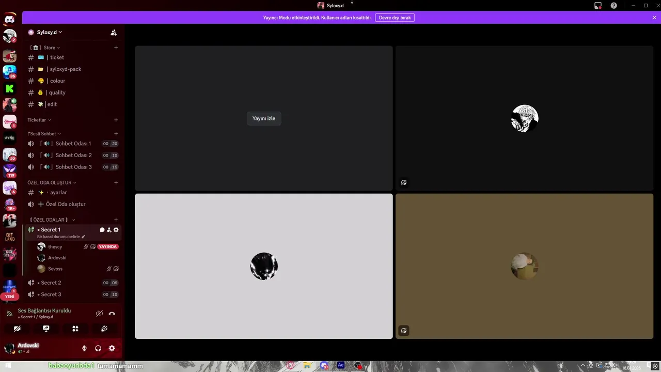Open the colour text channel

click(x=73, y=81)
